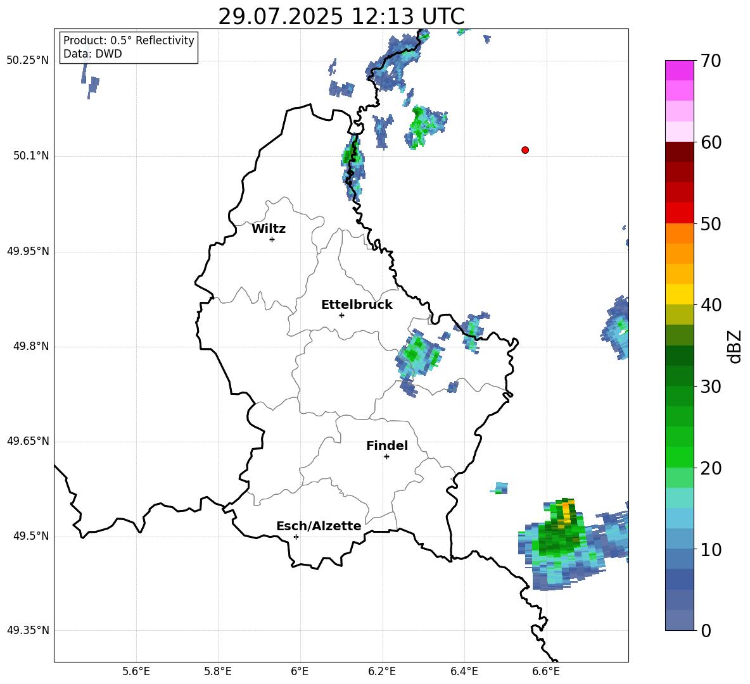This screenshot has width=750, height=684.
Task: Click the bright red colorbar band above 50
Action: [x=679, y=213]
